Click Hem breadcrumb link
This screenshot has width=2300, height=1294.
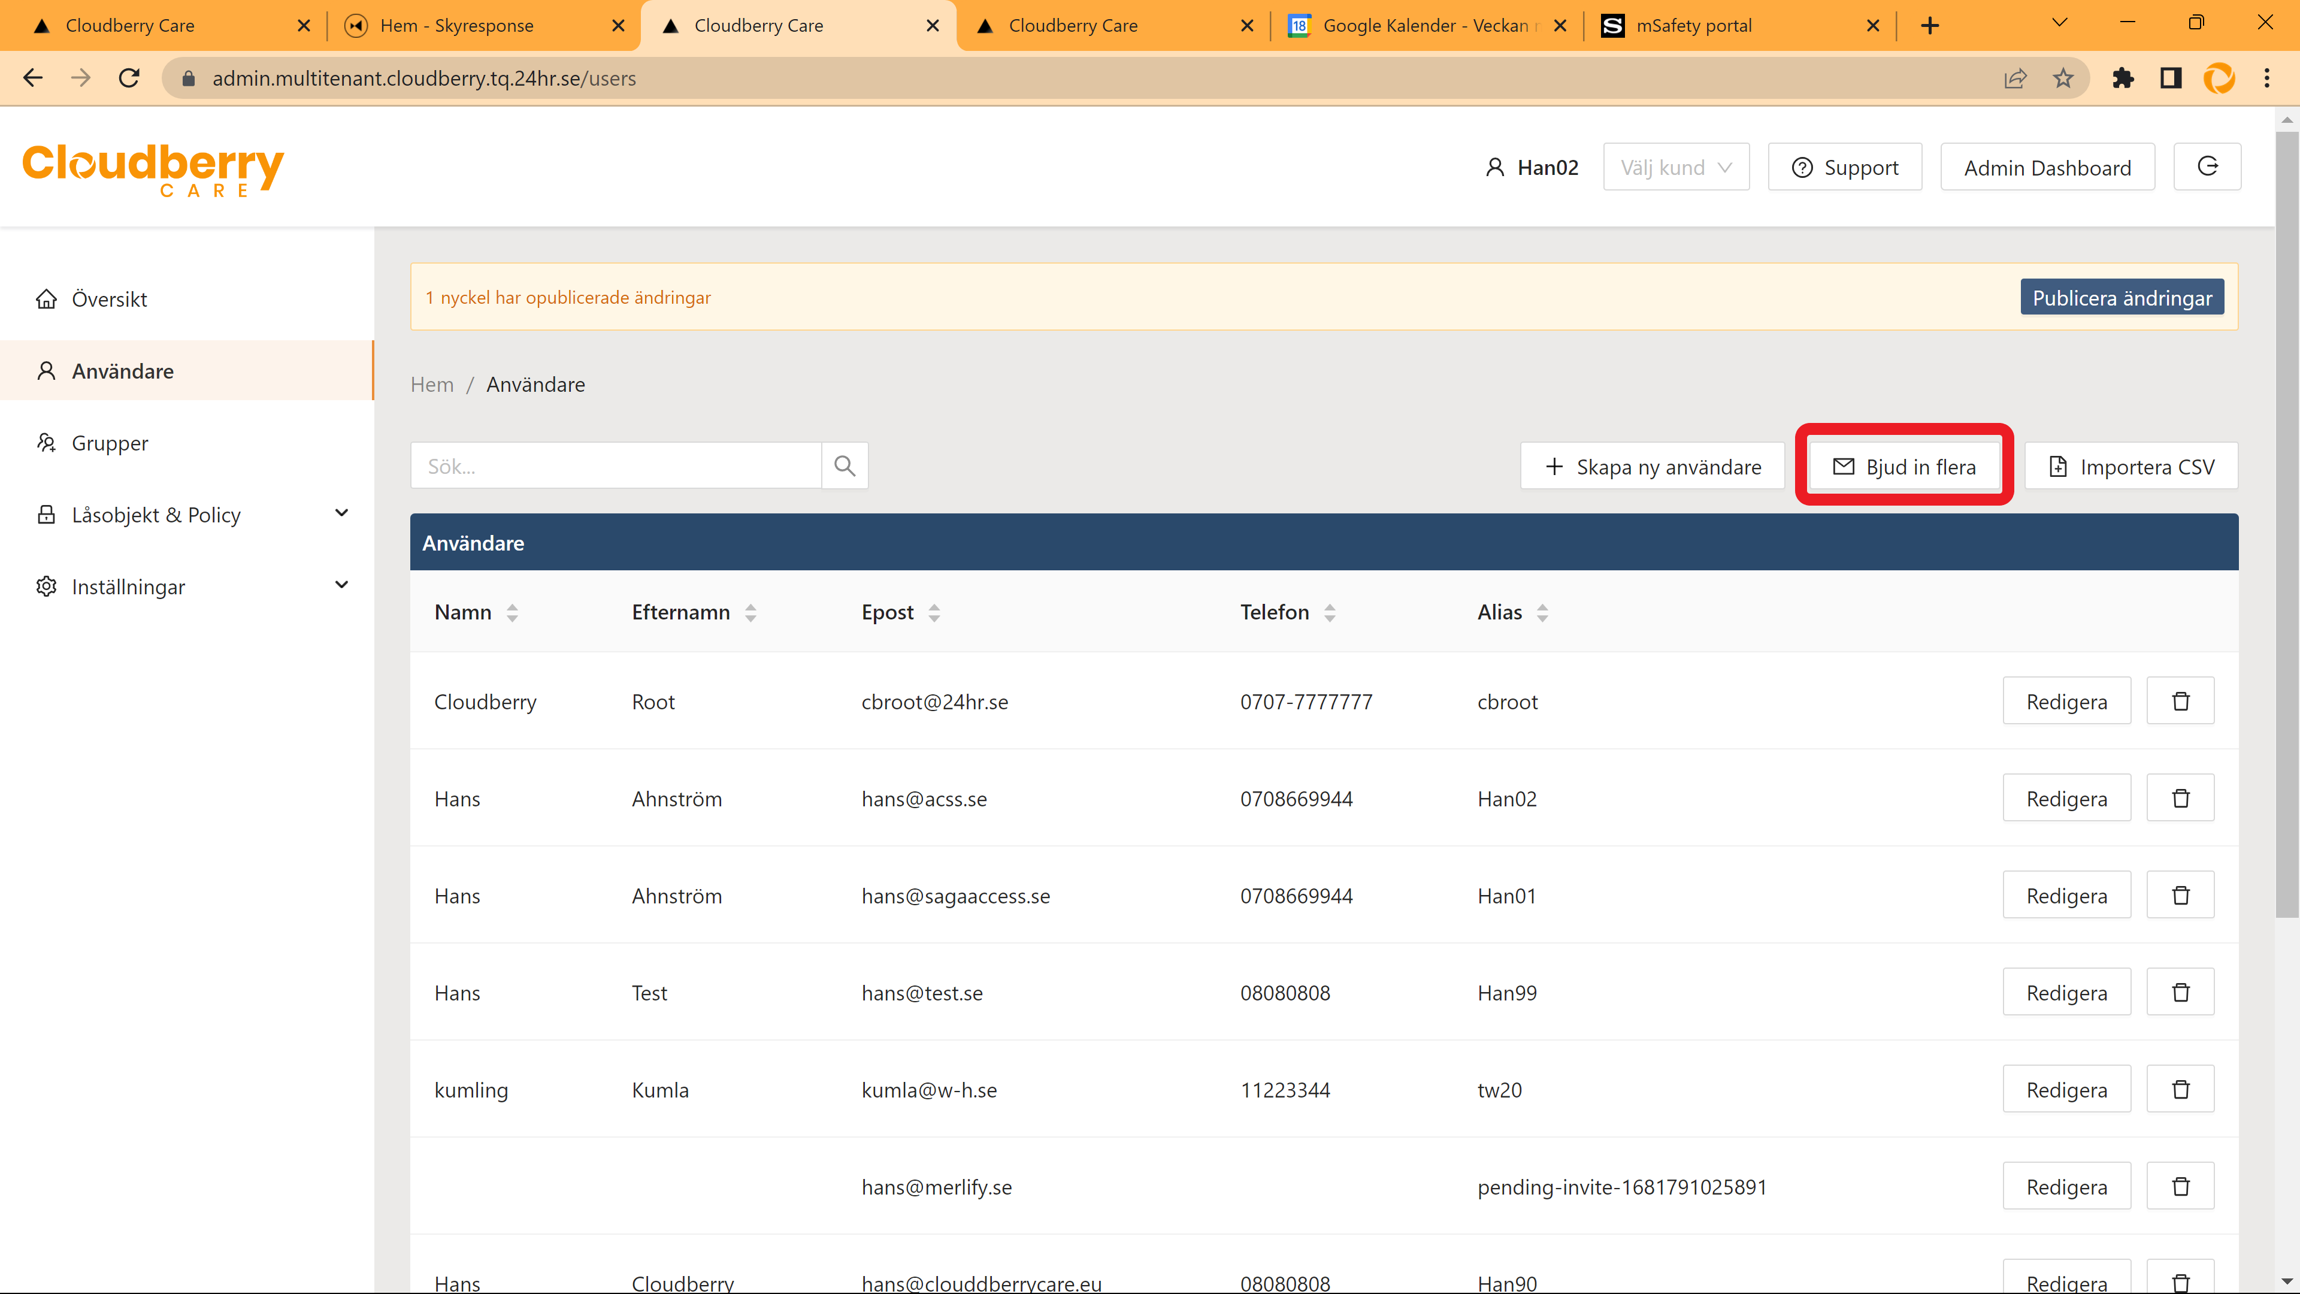point(432,384)
